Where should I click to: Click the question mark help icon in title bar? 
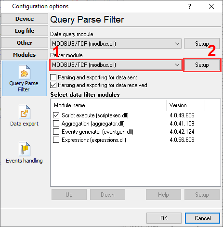pos(190,6)
